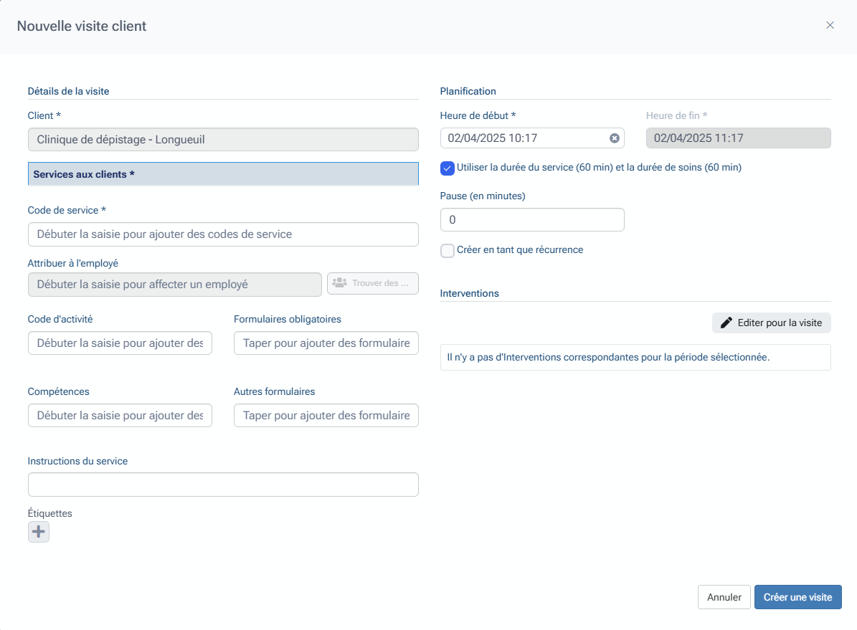857x630 pixels.
Task: Click the Instructions du service text field
Action: click(x=223, y=485)
